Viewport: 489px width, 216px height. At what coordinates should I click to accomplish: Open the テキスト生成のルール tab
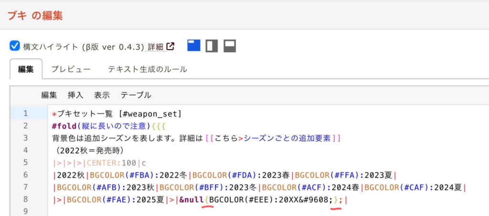(x=147, y=69)
